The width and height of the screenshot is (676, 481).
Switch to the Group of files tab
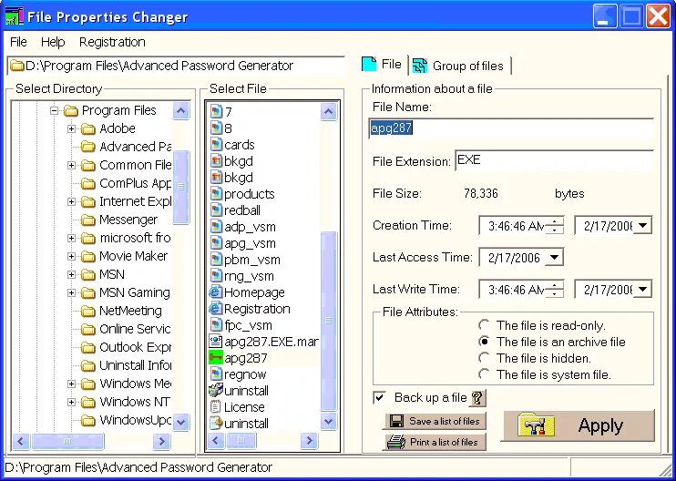(x=459, y=66)
